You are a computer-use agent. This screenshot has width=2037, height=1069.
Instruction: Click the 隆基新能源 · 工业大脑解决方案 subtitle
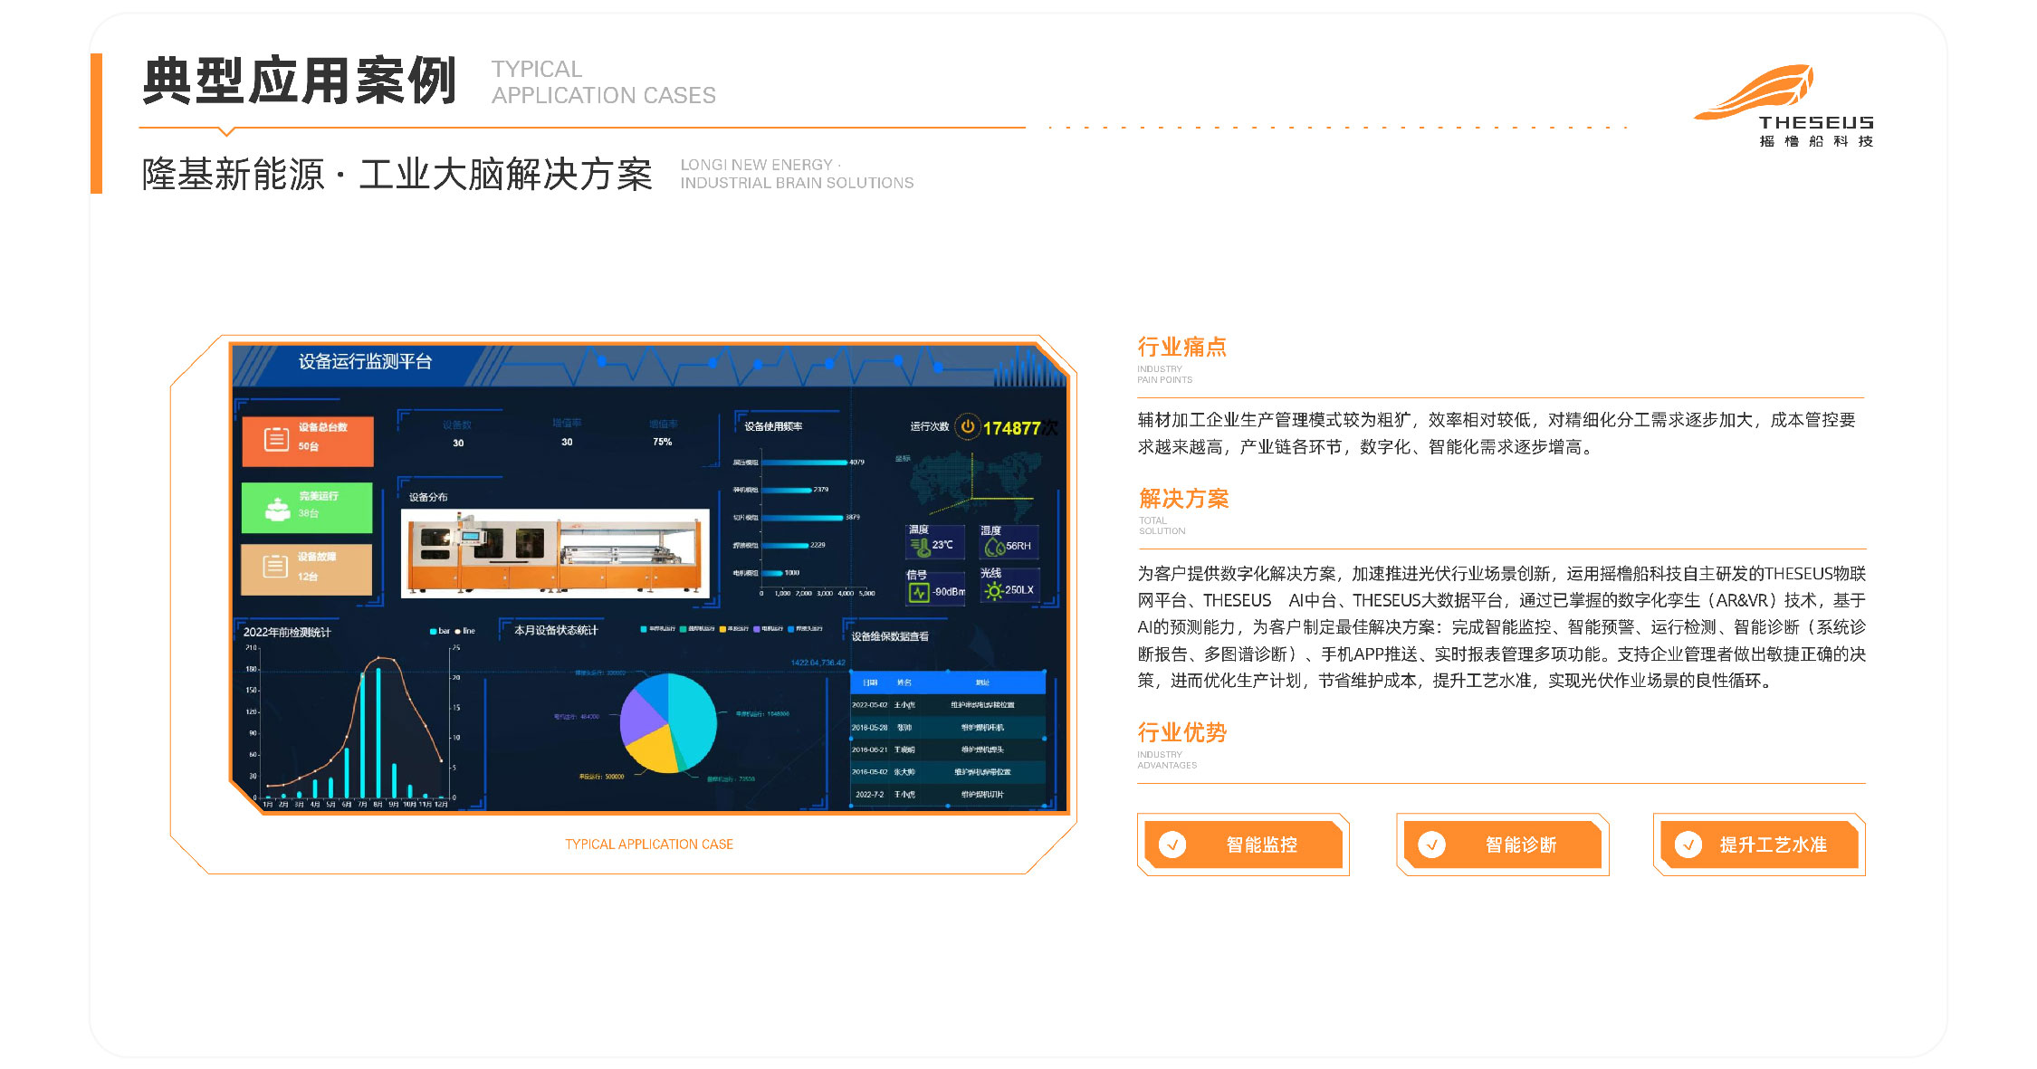click(397, 174)
